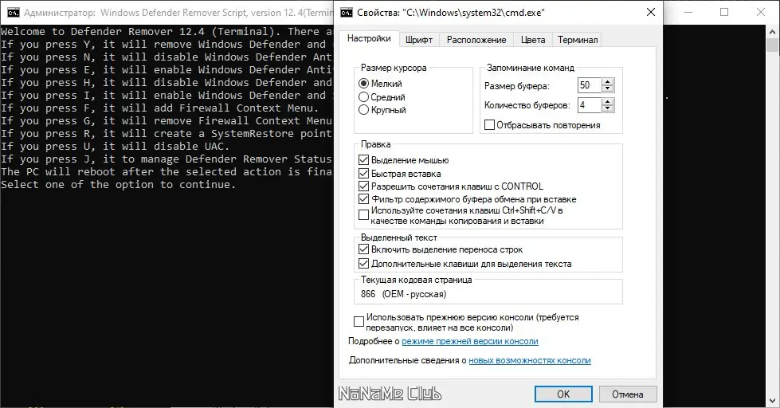Click the Отмена button
The width and height of the screenshot is (780, 408).
coord(628,394)
